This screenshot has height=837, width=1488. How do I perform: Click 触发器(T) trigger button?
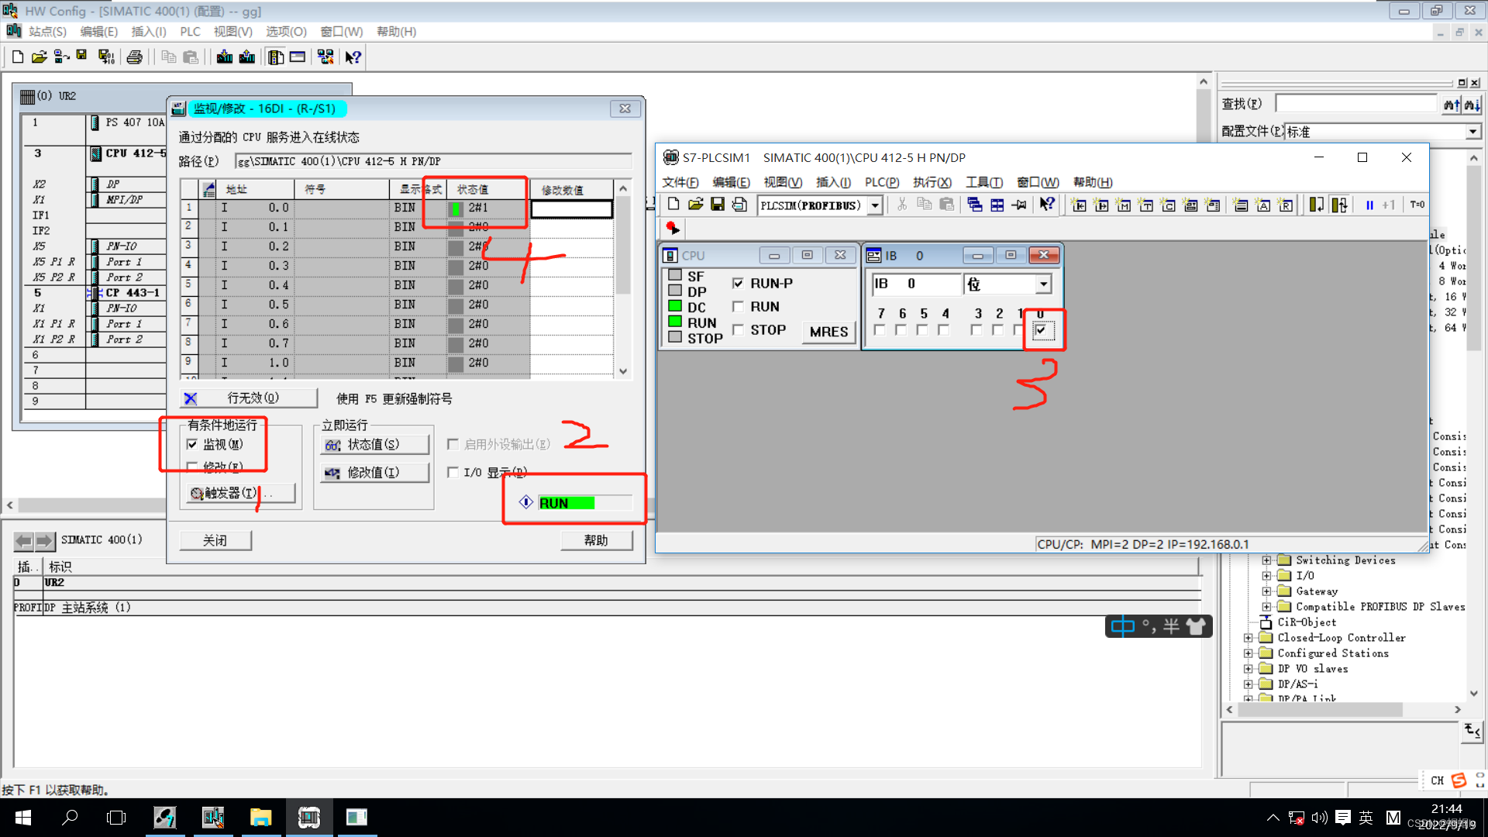tap(240, 493)
